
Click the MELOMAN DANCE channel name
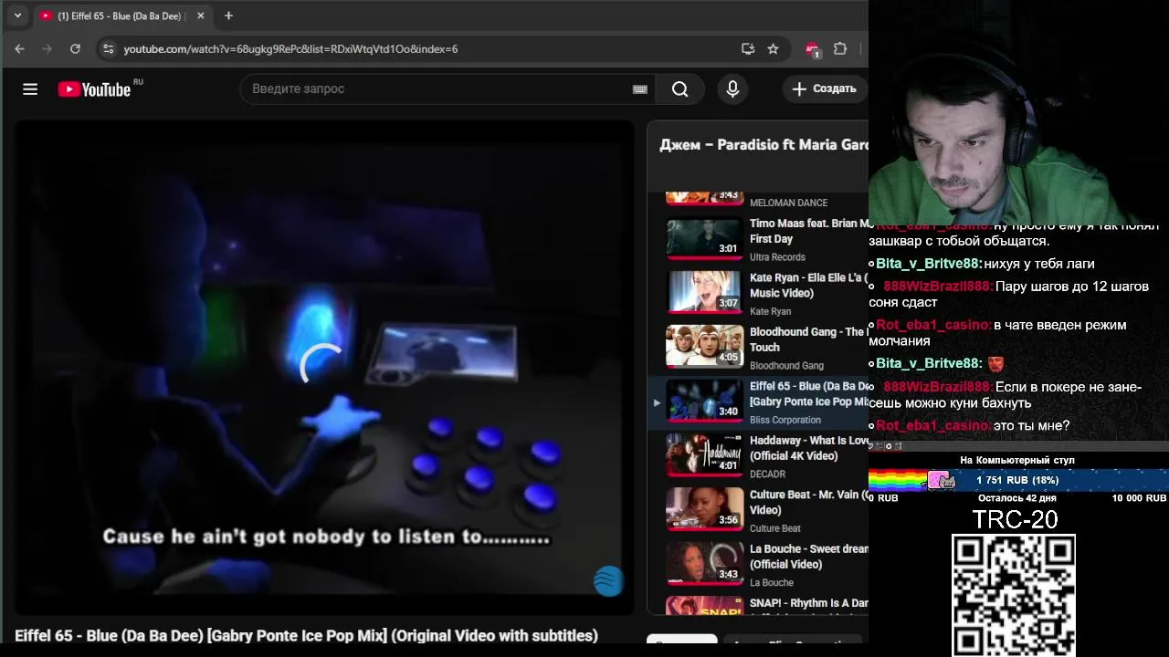click(788, 203)
